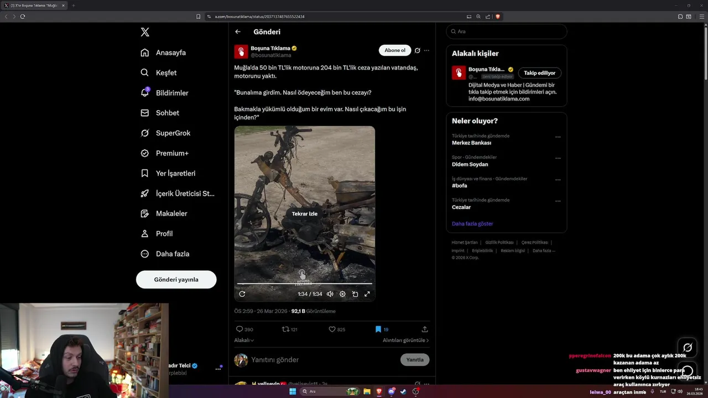708x398 pixels.
Task: Open post's three-dot more menu
Action: point(426,50)
